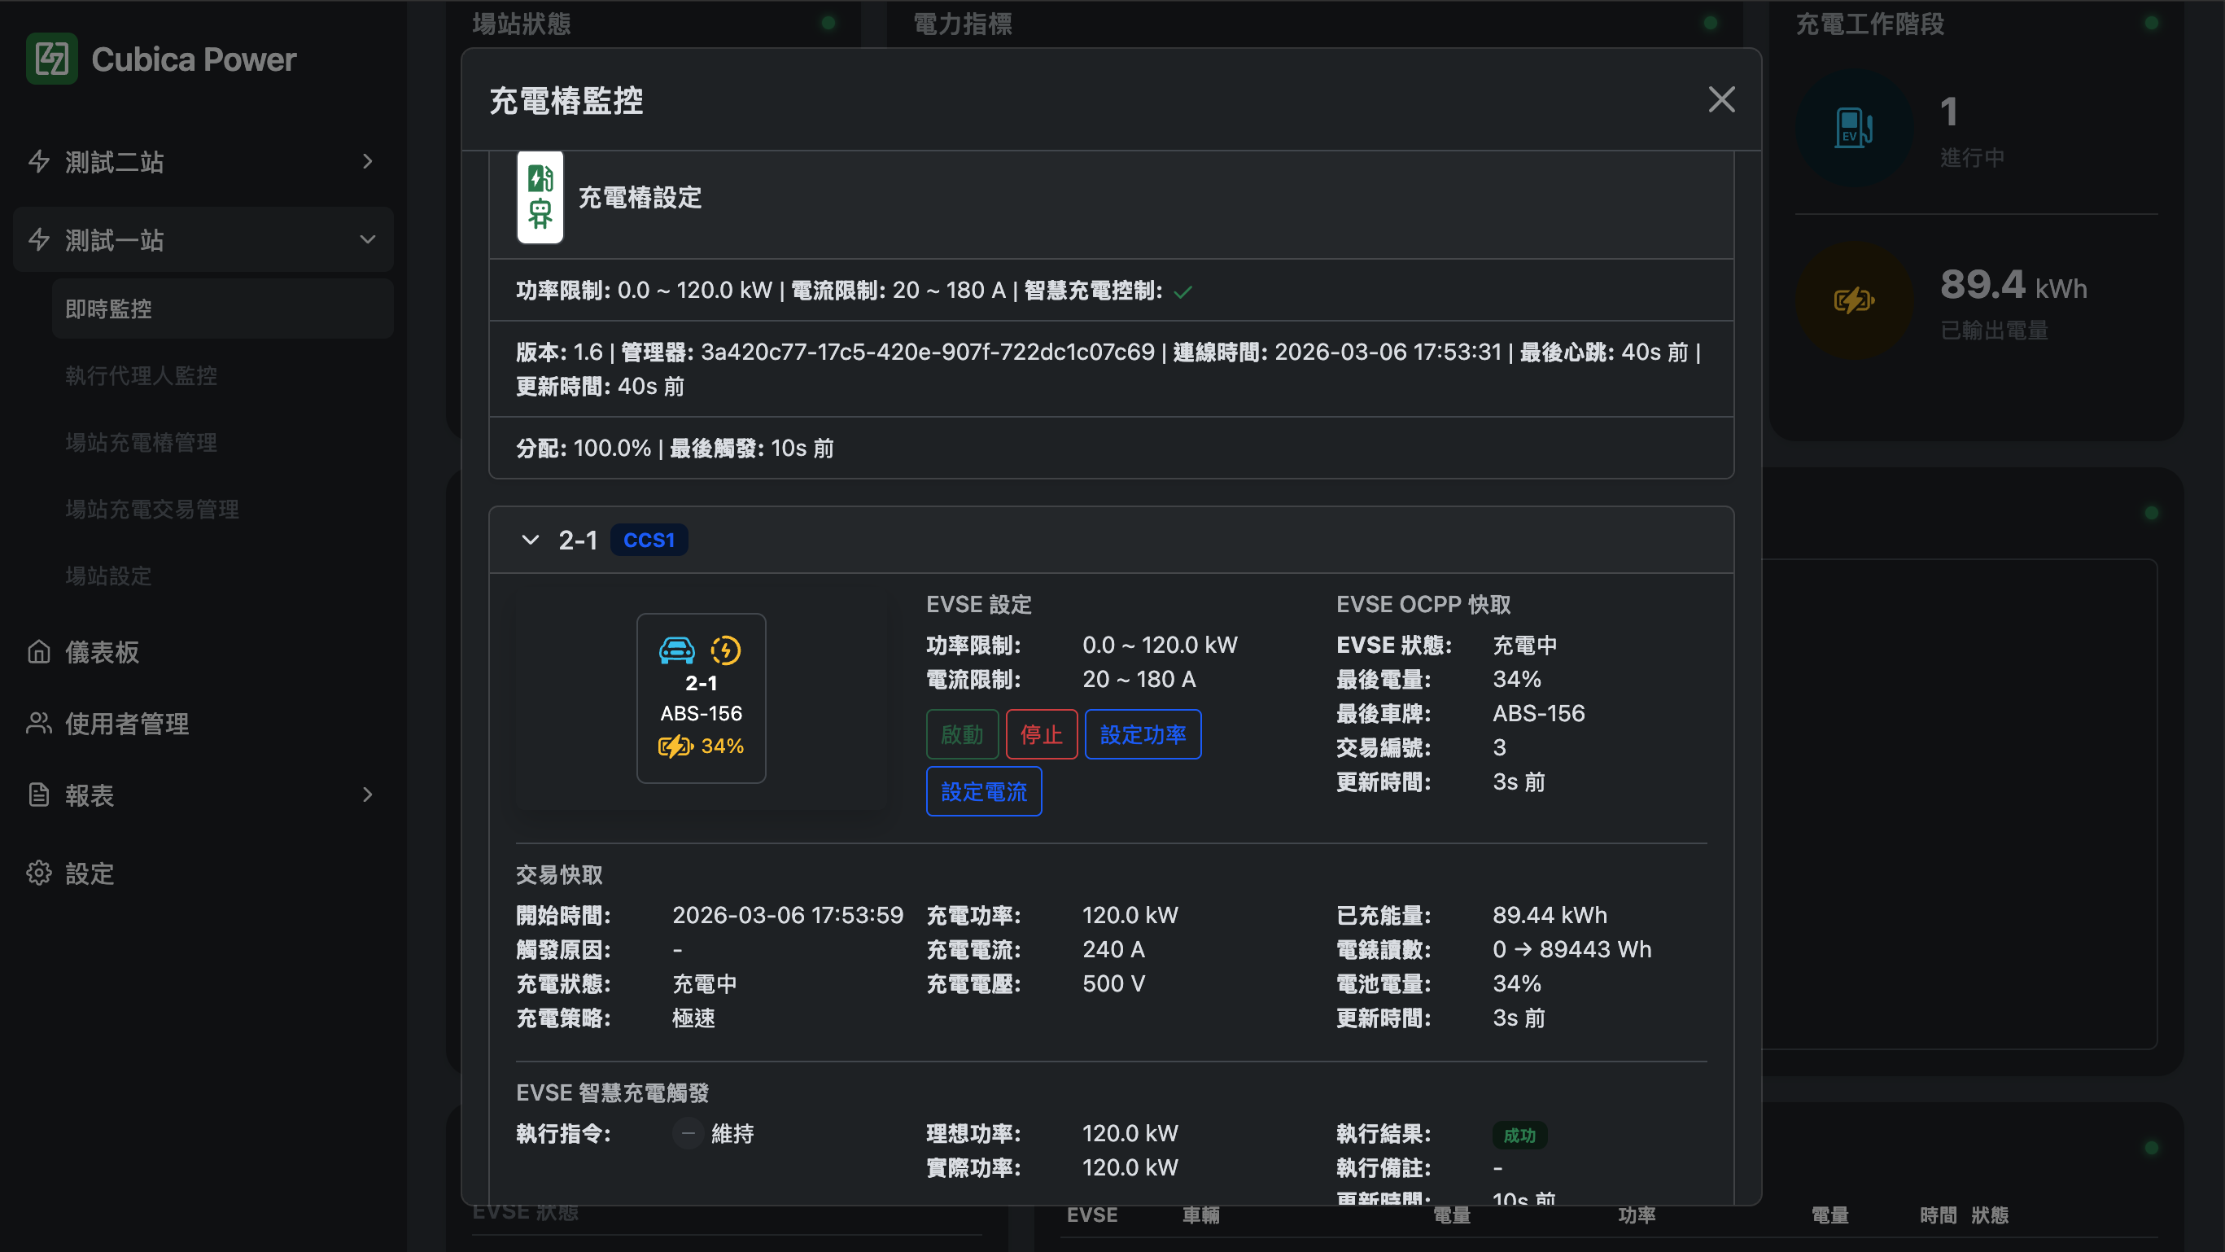Screen dimensions: 2225x1252
Task: Click the 設定功率 button
Action: click(x=1142, y=734)
